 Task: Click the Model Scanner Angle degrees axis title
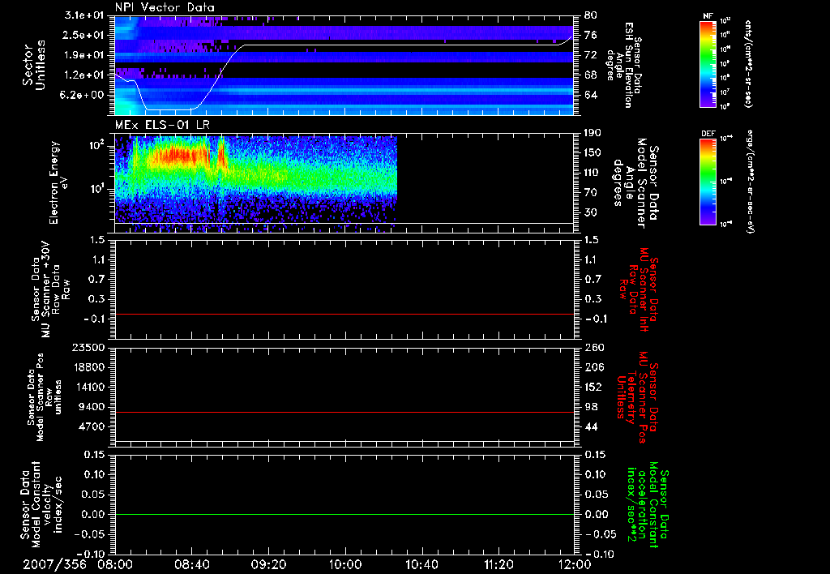click(636, 182)
